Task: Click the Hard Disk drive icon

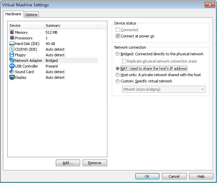Action: (x=12, y=44)
